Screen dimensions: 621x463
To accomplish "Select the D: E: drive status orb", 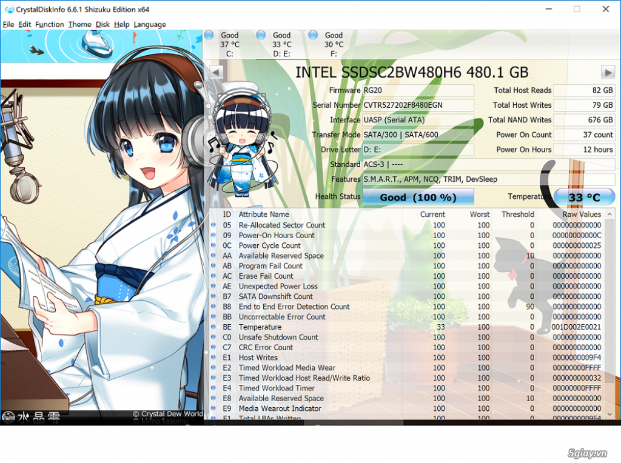I will [261, 35].
